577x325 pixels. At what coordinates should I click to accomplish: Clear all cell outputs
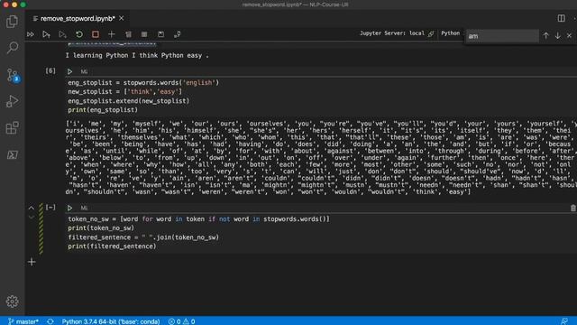[128, 34]
